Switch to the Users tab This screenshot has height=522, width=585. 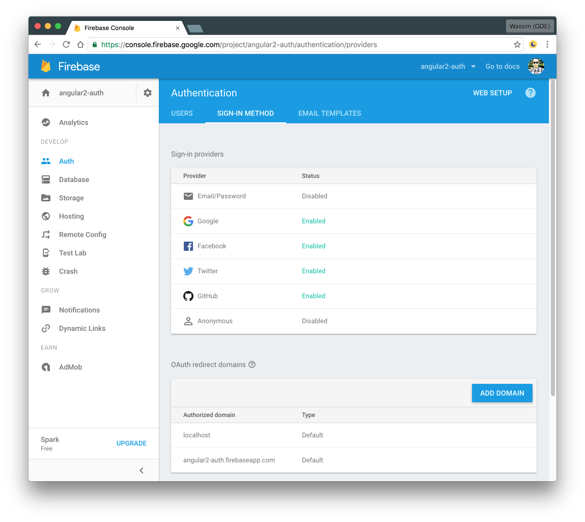[x=182, y=113]
